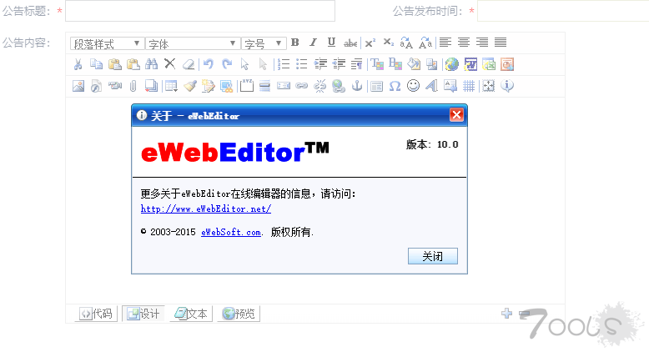Viewport: 649px width, 352px height.
Task: Align text to the right
Action: 482,43
